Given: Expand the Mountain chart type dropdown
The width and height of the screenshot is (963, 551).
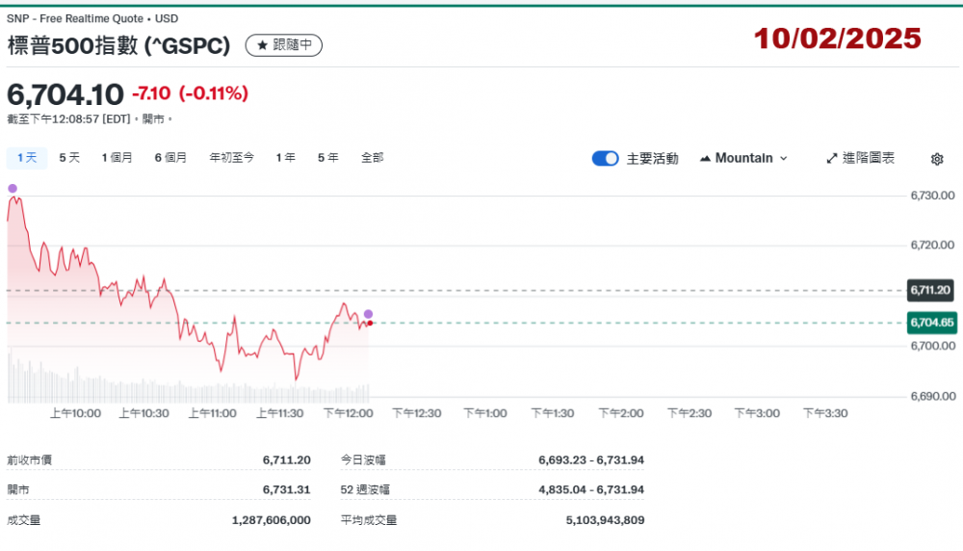Looking at the screenshot, I should (x=743, y=158).
